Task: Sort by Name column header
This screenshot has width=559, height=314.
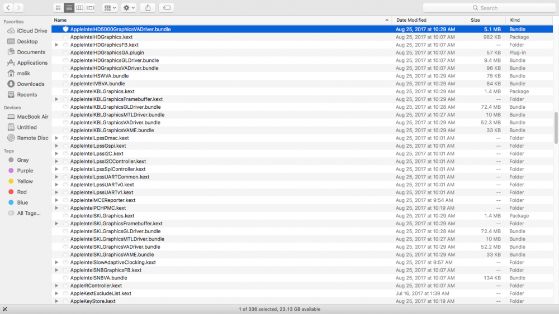Action: [x=221, y=20]
